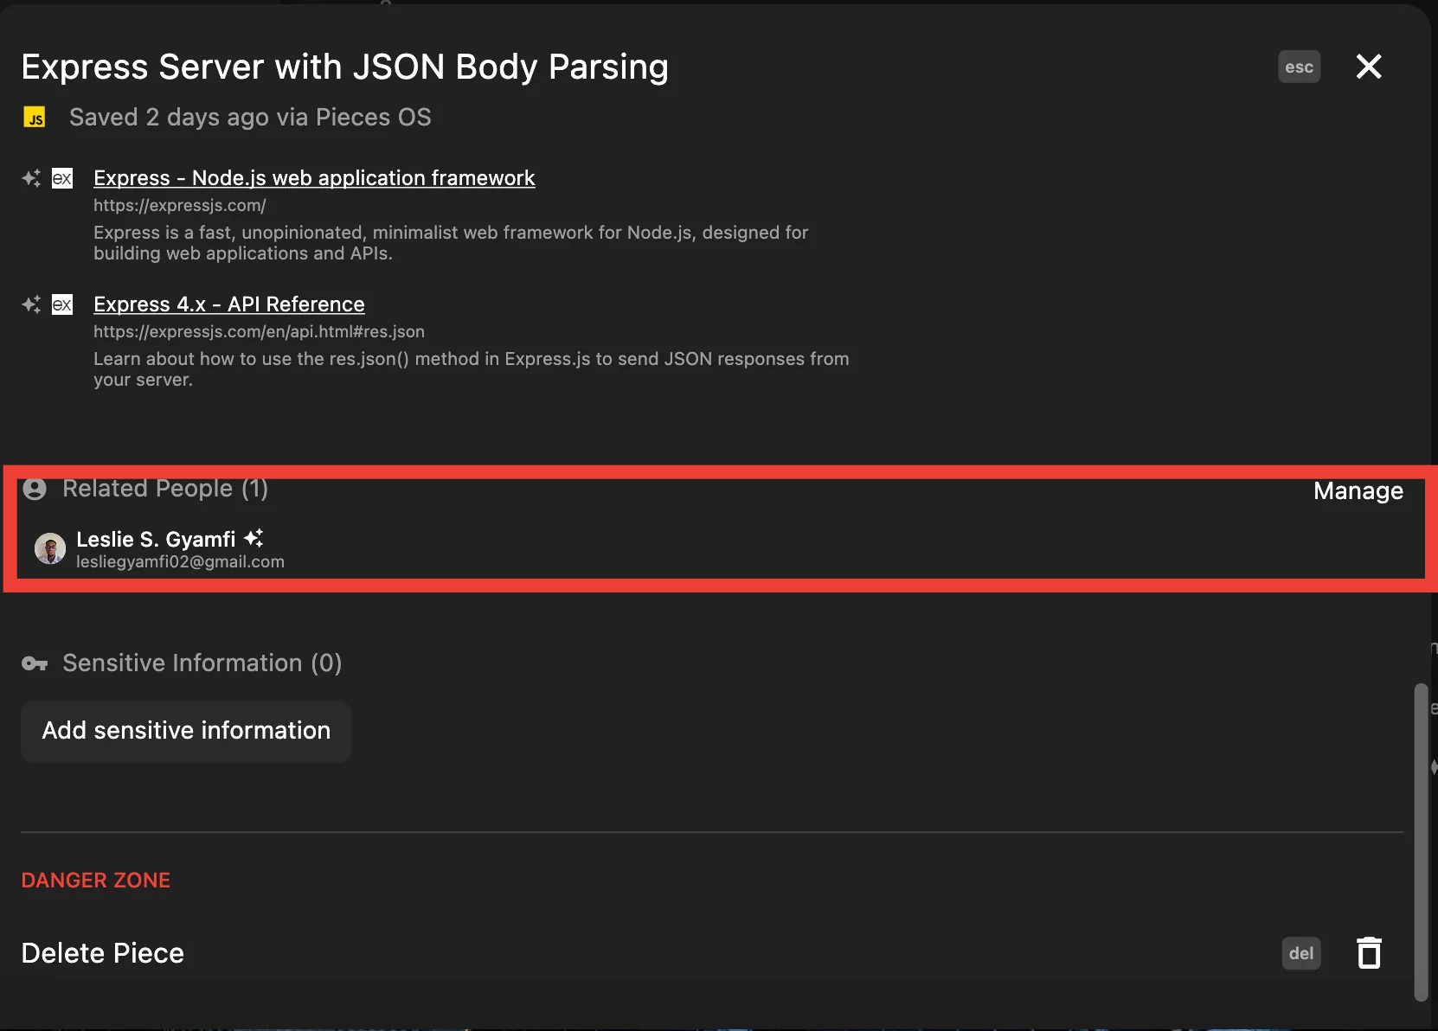Click Add sensitive information button

coord(186,731)
